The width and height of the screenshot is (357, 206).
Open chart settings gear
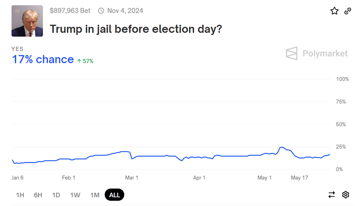pyautogui.click(x=345, y=195)
